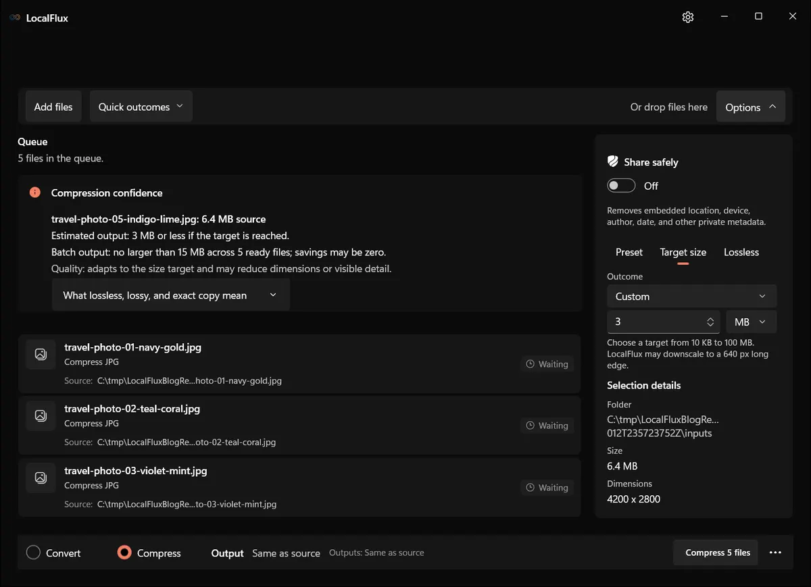Switch to the Lossless tab
The height and width of the screenshot is (587, 811).
click(741, 252)
